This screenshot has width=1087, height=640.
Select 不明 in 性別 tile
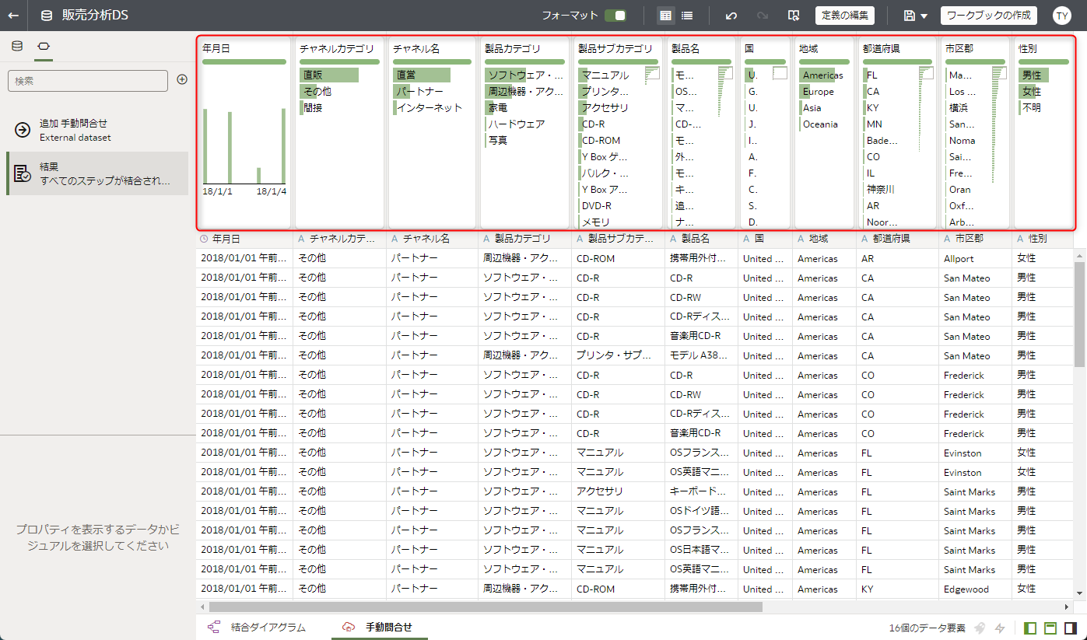(1032, 108)
